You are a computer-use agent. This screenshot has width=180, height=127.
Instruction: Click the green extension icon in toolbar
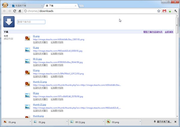170,11
